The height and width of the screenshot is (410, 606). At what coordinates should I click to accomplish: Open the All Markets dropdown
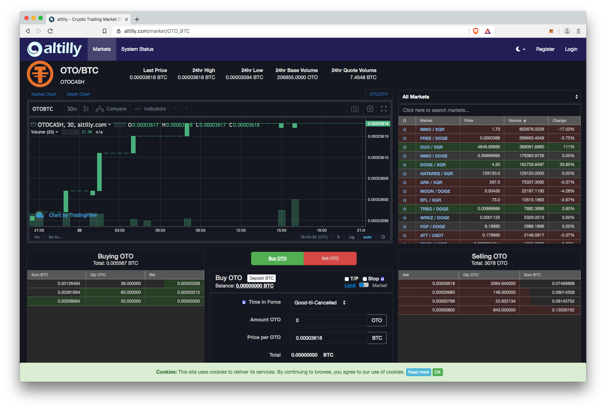[x=489, y=97]
